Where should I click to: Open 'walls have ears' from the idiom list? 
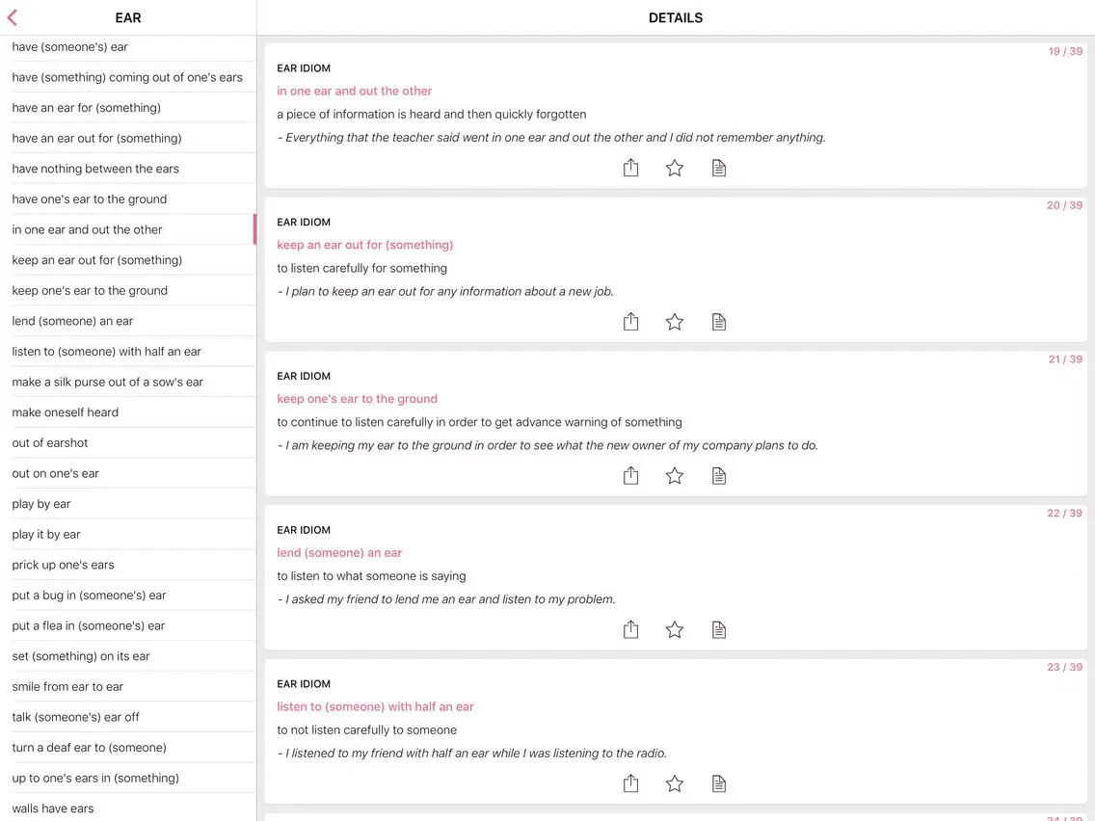tap(128, 808)
